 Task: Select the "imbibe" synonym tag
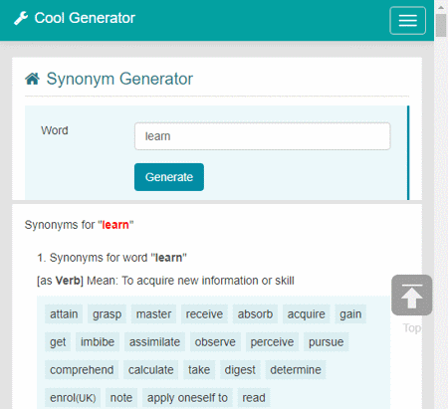(98, 342)
